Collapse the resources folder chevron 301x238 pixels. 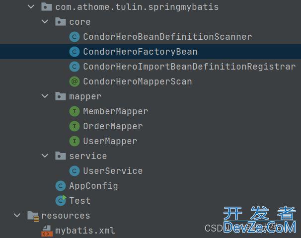[17, 216]
